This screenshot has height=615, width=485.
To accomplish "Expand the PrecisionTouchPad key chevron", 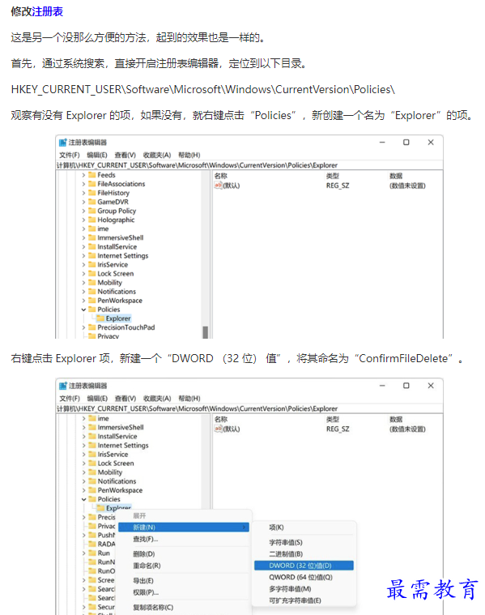I will (83, 327).
